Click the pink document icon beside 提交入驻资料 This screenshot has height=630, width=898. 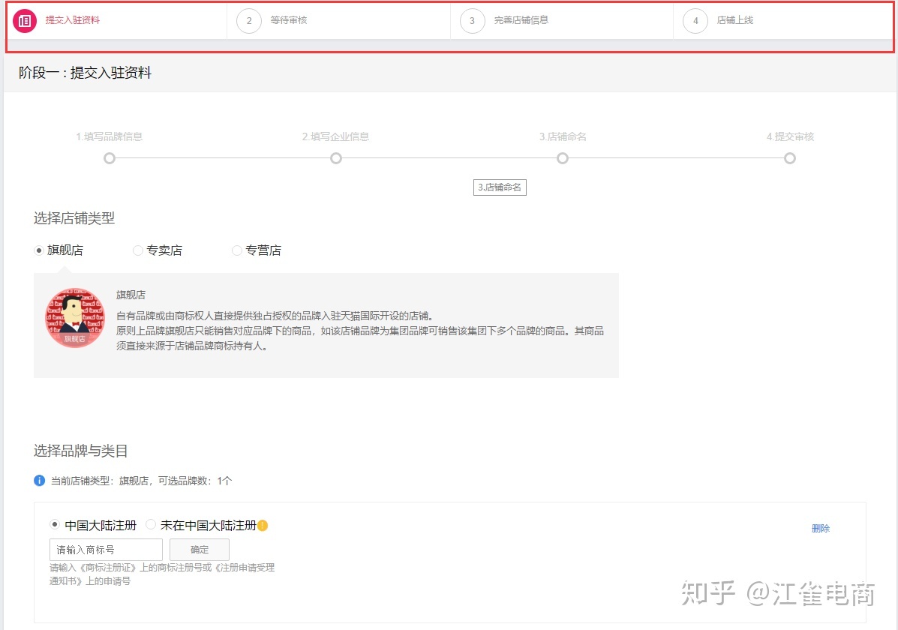tap(25, 21)
